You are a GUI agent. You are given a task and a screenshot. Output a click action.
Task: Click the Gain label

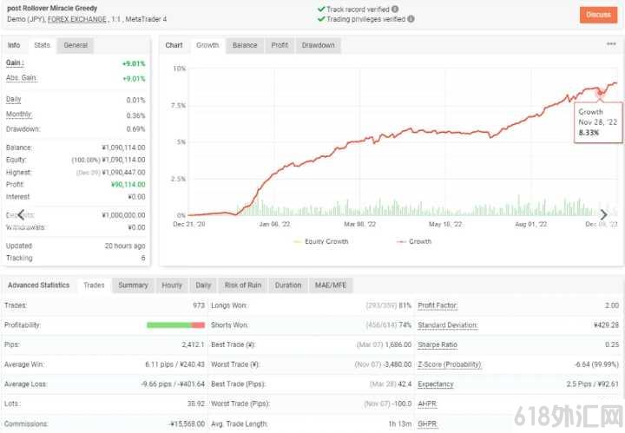click(15, 63)
